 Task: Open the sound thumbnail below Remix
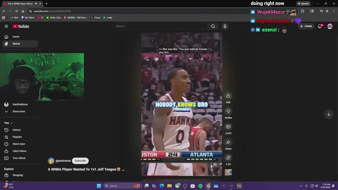pyautogui.click(x=228, y=172)
